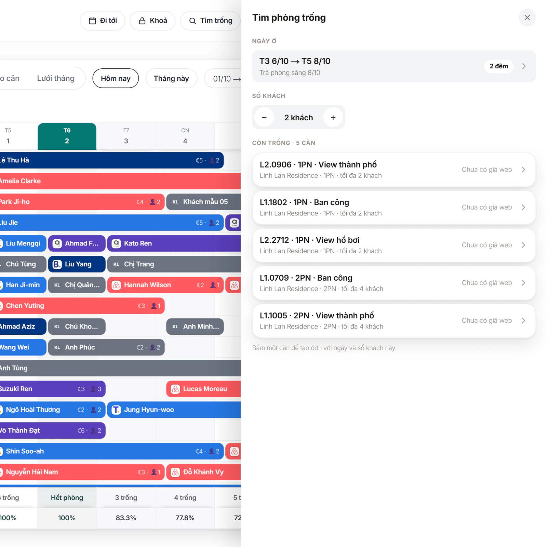Close the Tìm phòng trống panel
The height and width of the screenshot is (547, 547).
tap(527, 17)
